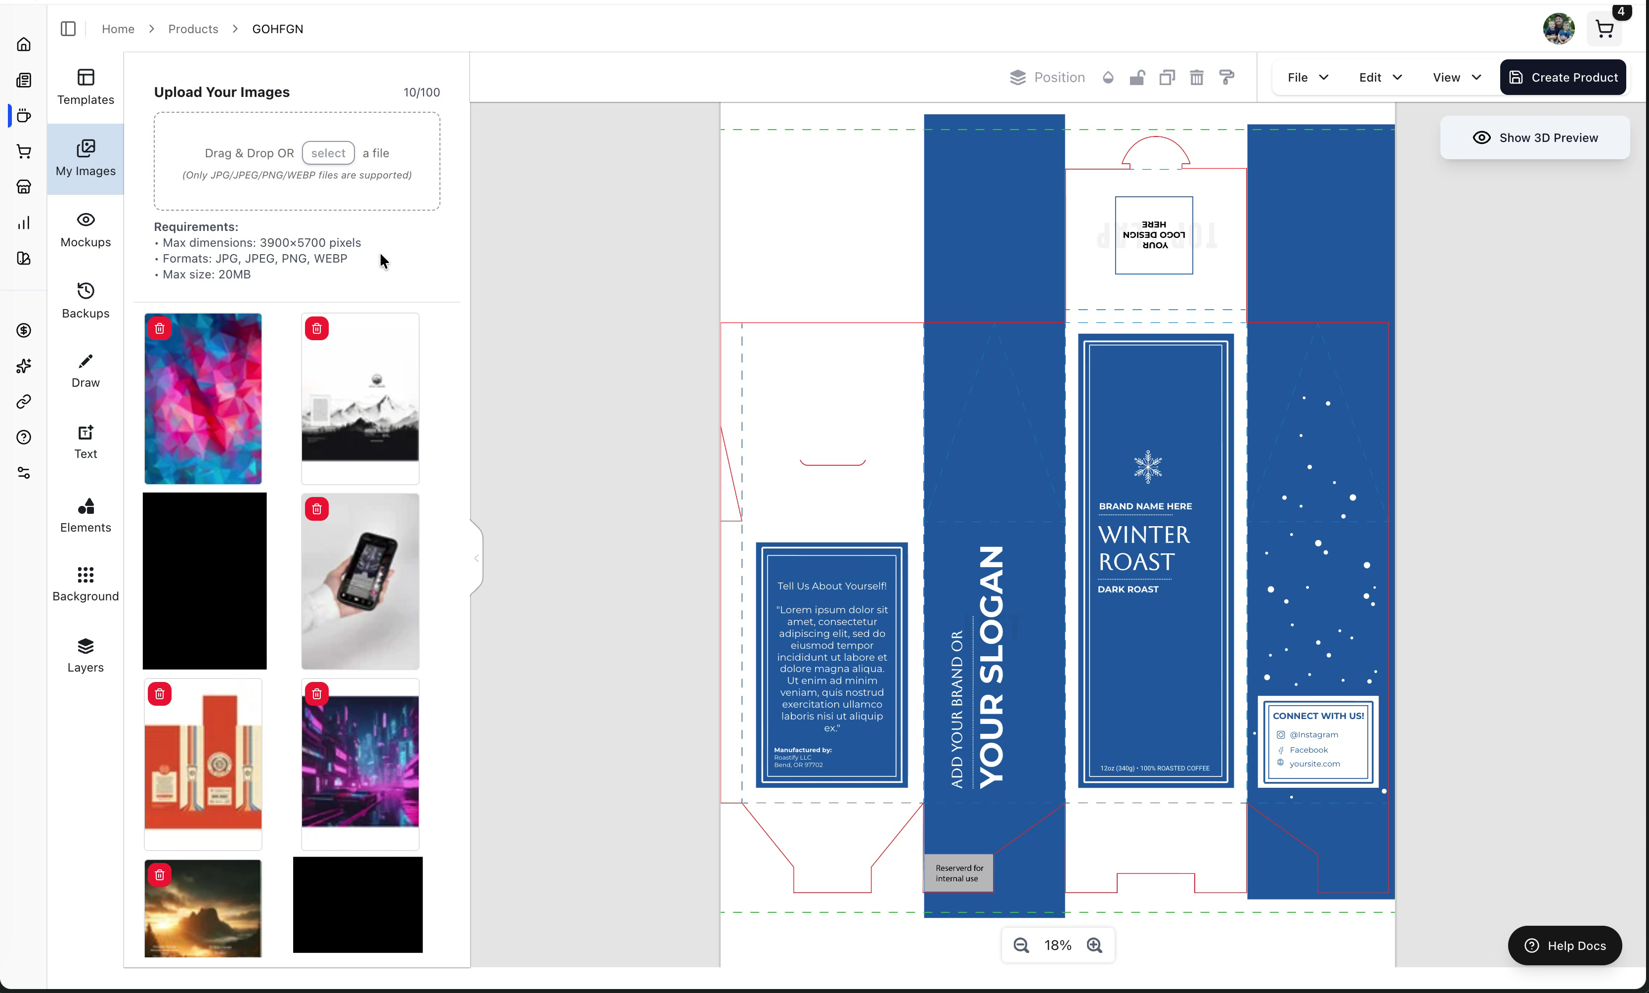Toggle the sidebar panel icon near breadcrumb
Viewport: 1649px width, 993px height.
click(x=68, y=29)
